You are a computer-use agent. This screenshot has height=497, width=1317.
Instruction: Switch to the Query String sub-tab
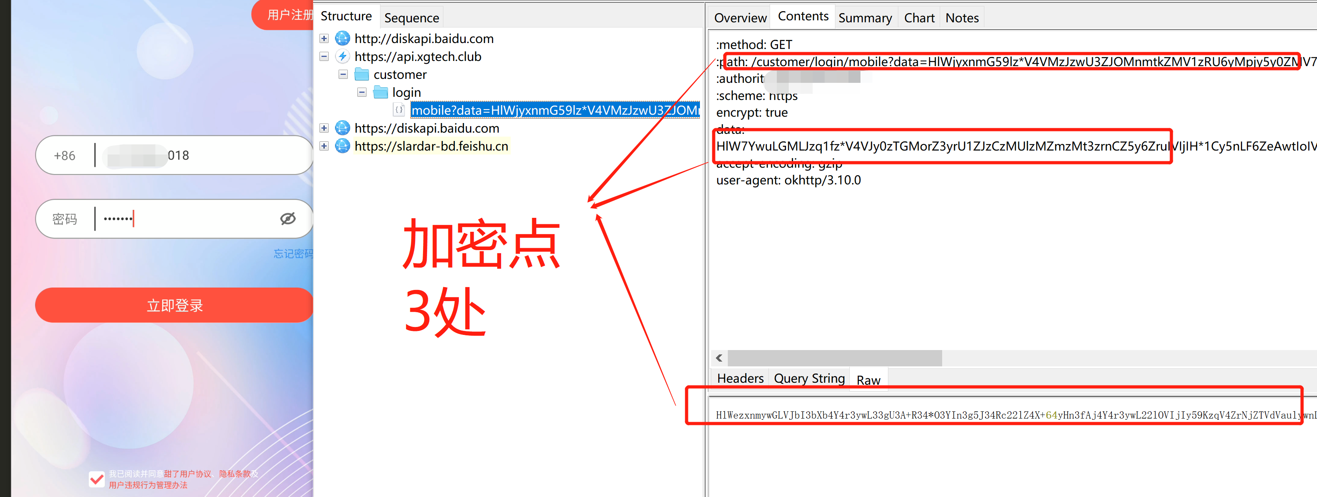pyautogui.click(x=809, y=378)
